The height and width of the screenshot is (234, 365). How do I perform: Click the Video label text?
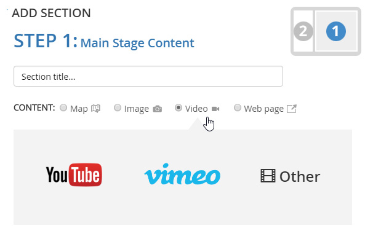pos(196,109)
